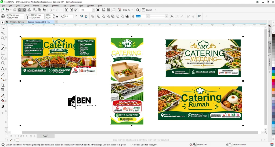This screenshot has width=275, height=147.
Task: Click the object width input field
Action: 37,15
